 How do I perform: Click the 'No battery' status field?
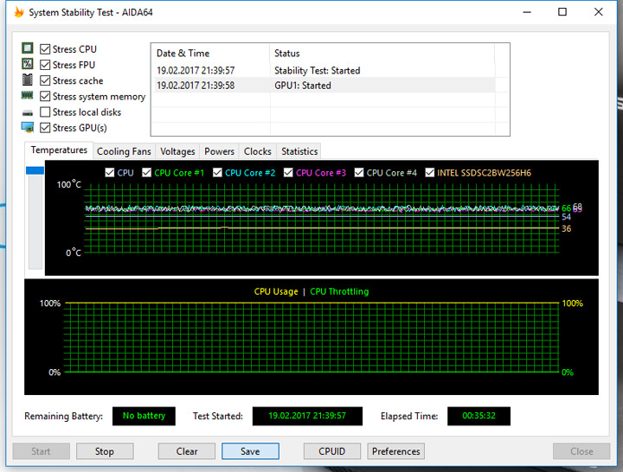click(x=144, y=416)
